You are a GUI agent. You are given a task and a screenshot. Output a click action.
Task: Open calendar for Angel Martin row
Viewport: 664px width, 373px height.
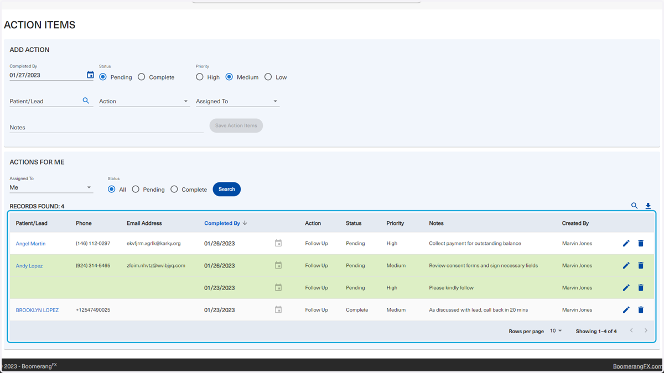point(278,243)
